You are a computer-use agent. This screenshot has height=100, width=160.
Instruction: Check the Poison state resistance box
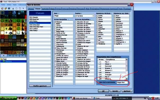pos(115,18)
